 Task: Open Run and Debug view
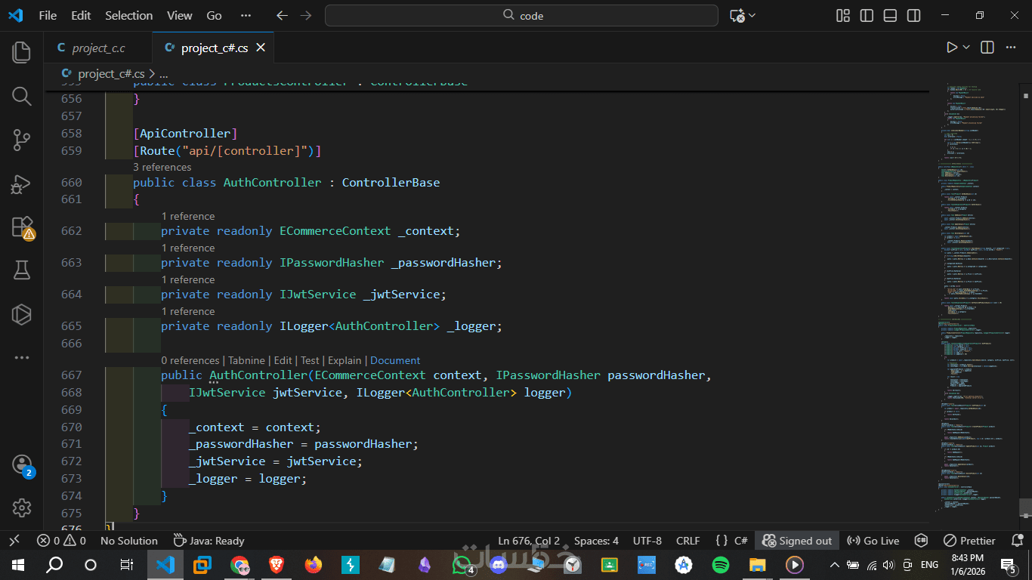coord(21,184)
